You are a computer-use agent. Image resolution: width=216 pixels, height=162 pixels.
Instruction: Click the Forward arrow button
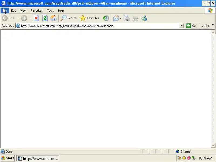point(24,18)
